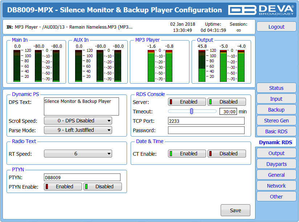Save the Dynamic RDS settings
This screenshot has height=222, width=299.
pos(235,210)
